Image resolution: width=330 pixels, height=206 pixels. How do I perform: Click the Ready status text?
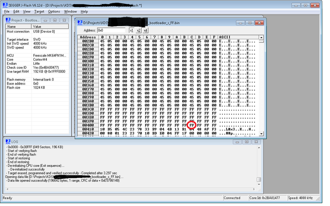coord(8,198)
